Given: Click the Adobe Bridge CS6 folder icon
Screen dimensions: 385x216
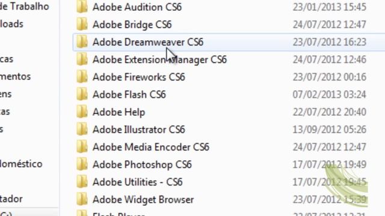Looking at the screenshot, I should (82, 24).
